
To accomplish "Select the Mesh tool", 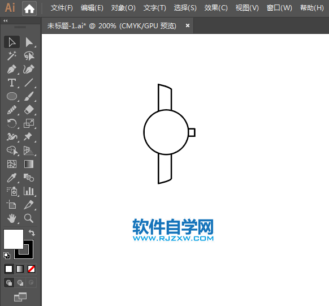I will pyautogui.click(x=12, y=164).
